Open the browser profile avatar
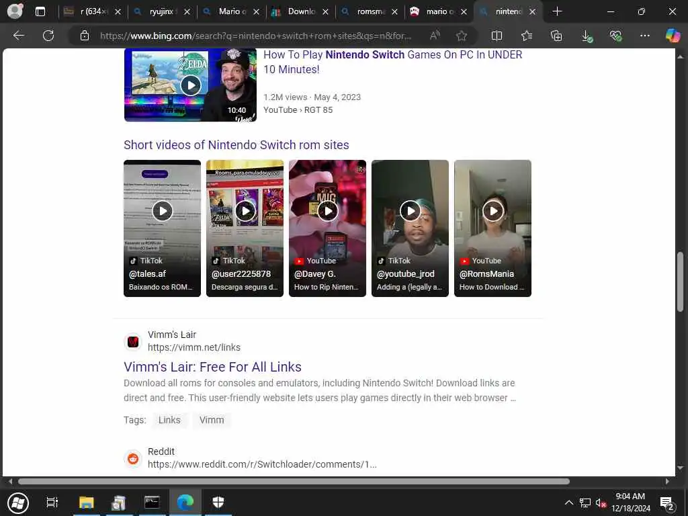688x516 pixels. tap(15, 11)
